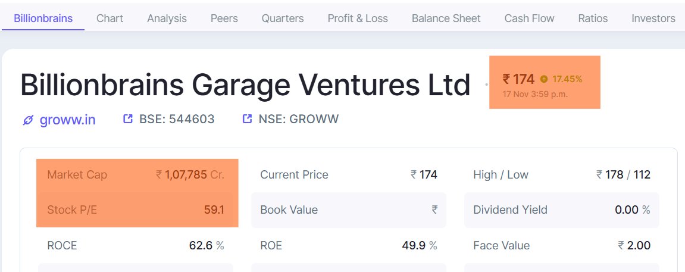685x272 pixels.
Task: Open the Billionbrains tab
Action: point(43,18)
